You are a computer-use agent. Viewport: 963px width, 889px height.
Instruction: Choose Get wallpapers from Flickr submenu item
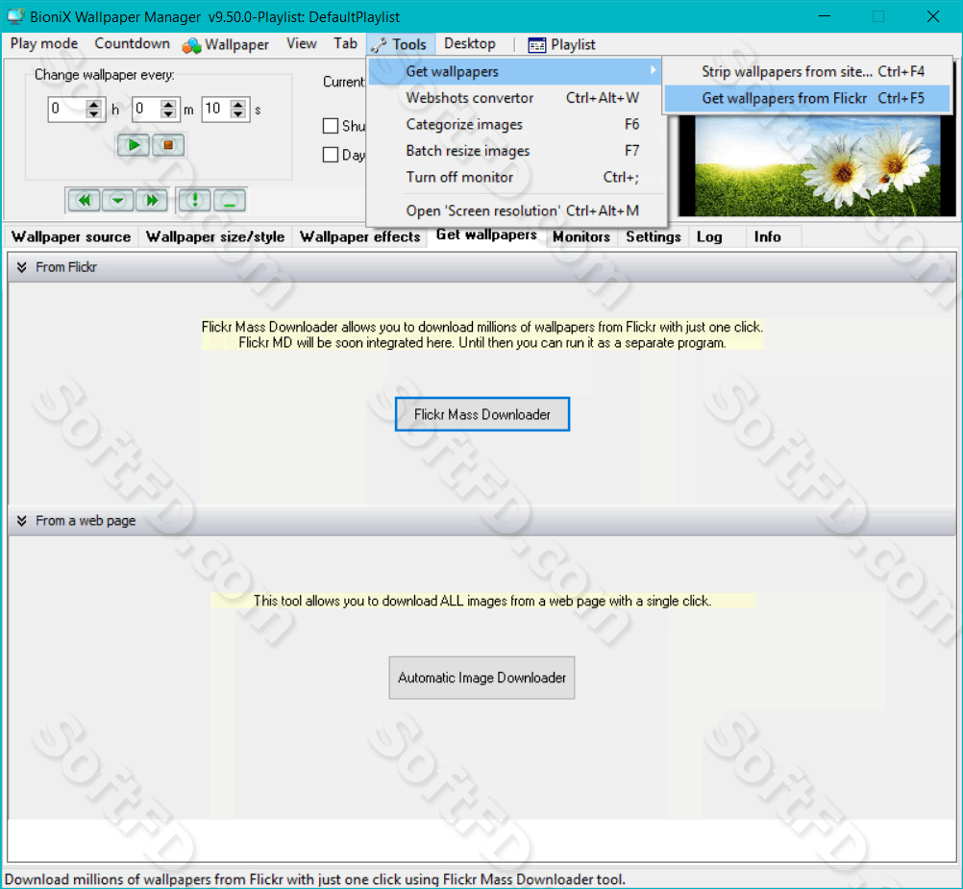807,98
